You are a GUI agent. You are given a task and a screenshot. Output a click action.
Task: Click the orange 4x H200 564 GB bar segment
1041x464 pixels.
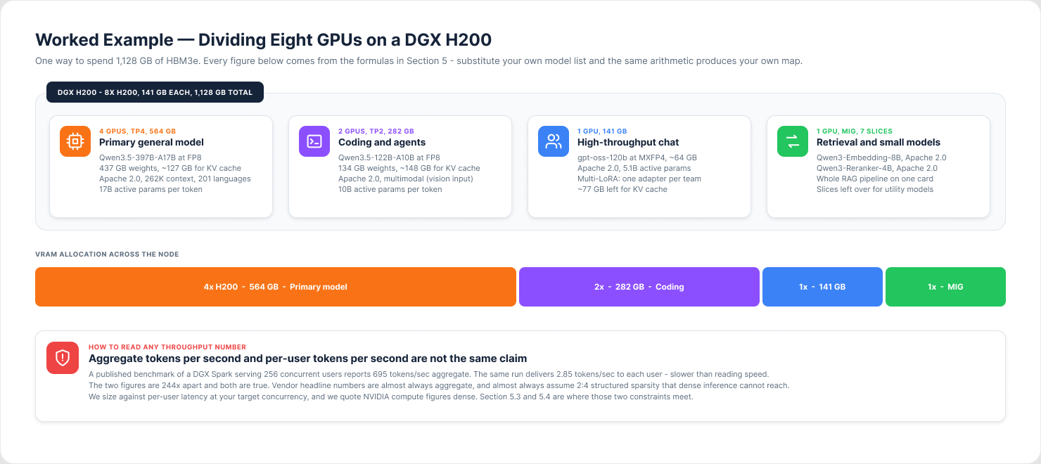point(276,287)
